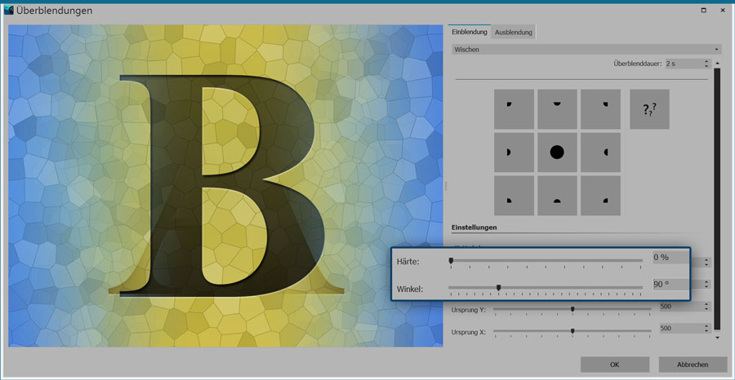Viewport: 735px width, 380px height.
Task: Open the Ausblendung tab
Action: [514, 33]
